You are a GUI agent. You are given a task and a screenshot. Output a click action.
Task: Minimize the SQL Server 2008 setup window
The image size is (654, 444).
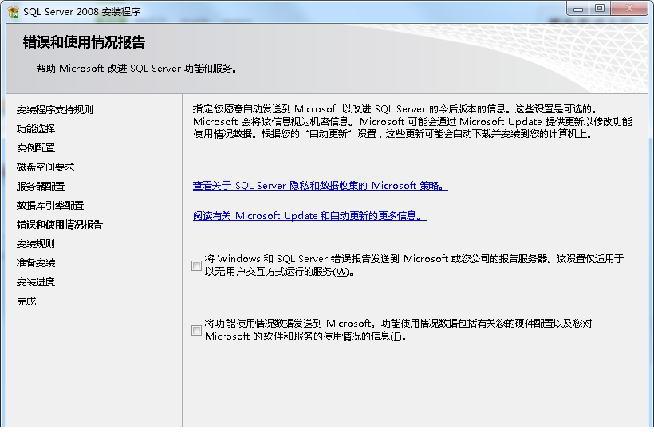click(577, 9)
